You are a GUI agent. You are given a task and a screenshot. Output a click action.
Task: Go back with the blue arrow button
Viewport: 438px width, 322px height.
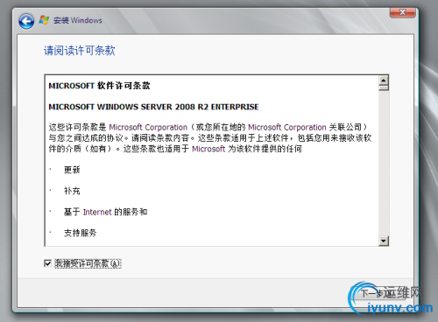pyautogui.click(x=26, y=21)
